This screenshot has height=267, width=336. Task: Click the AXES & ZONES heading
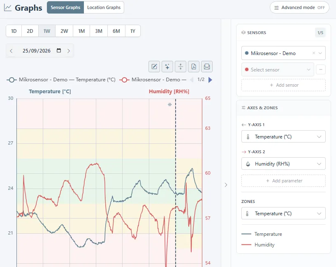(262, 108)
